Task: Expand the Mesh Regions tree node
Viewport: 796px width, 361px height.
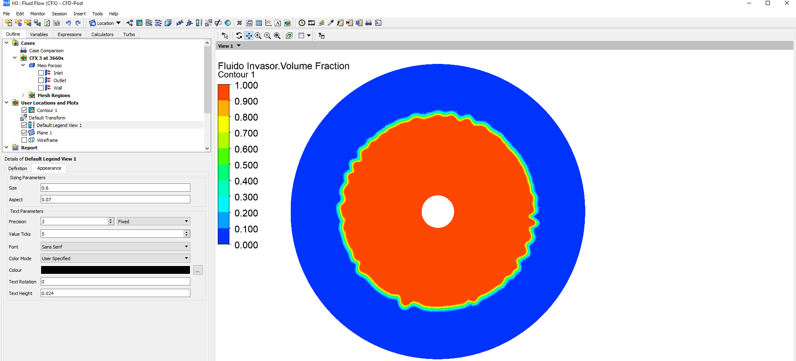Action: pyautogui.click(x=23, y=95)
